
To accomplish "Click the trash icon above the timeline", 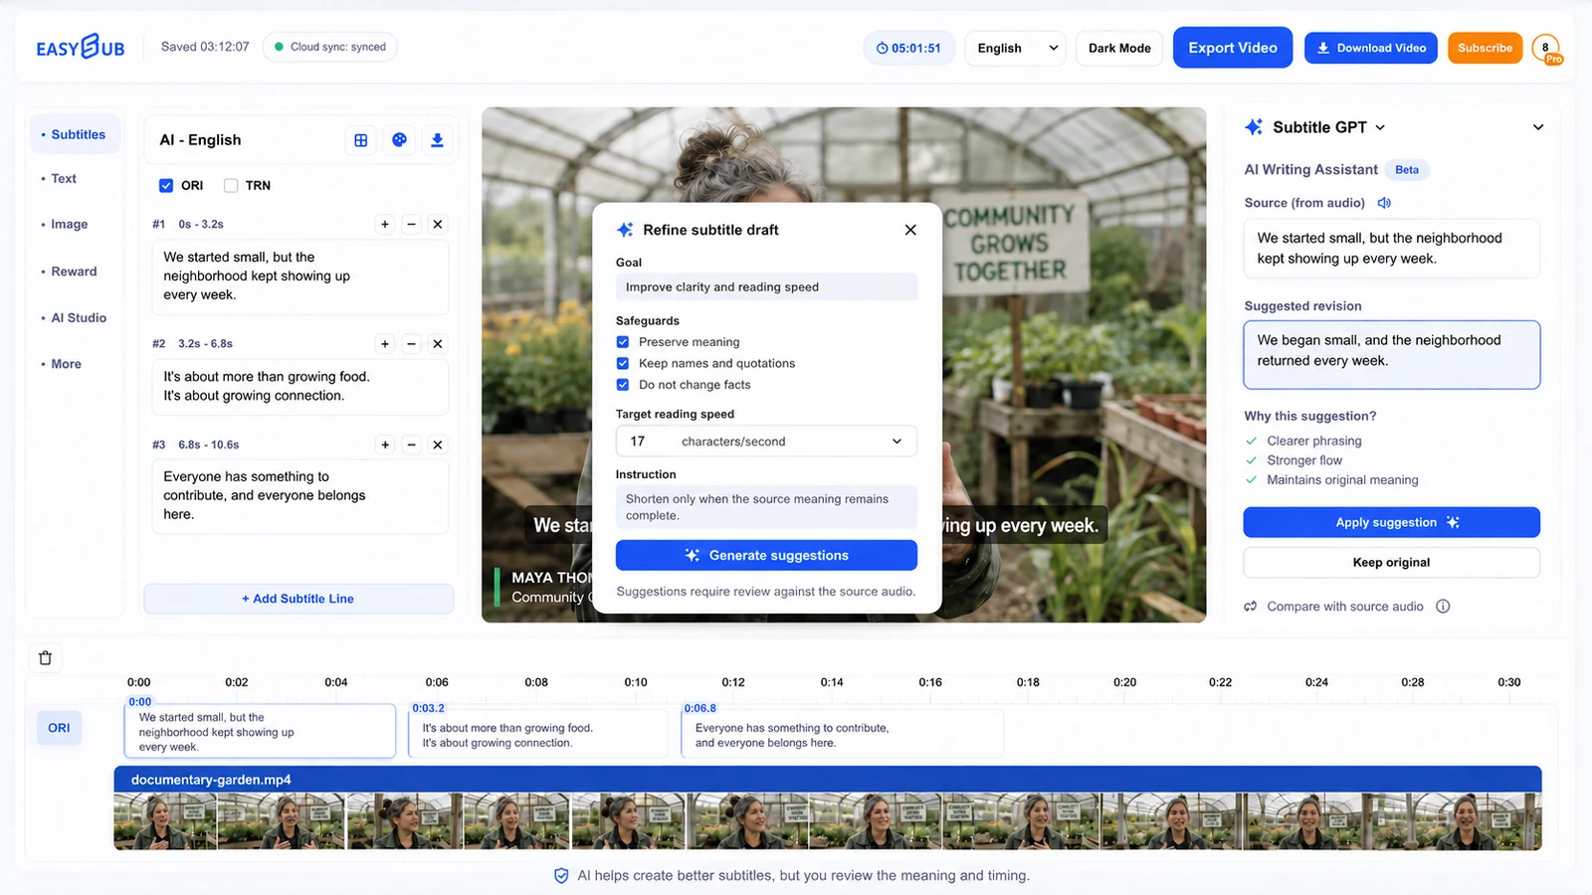I will [45, 658].
